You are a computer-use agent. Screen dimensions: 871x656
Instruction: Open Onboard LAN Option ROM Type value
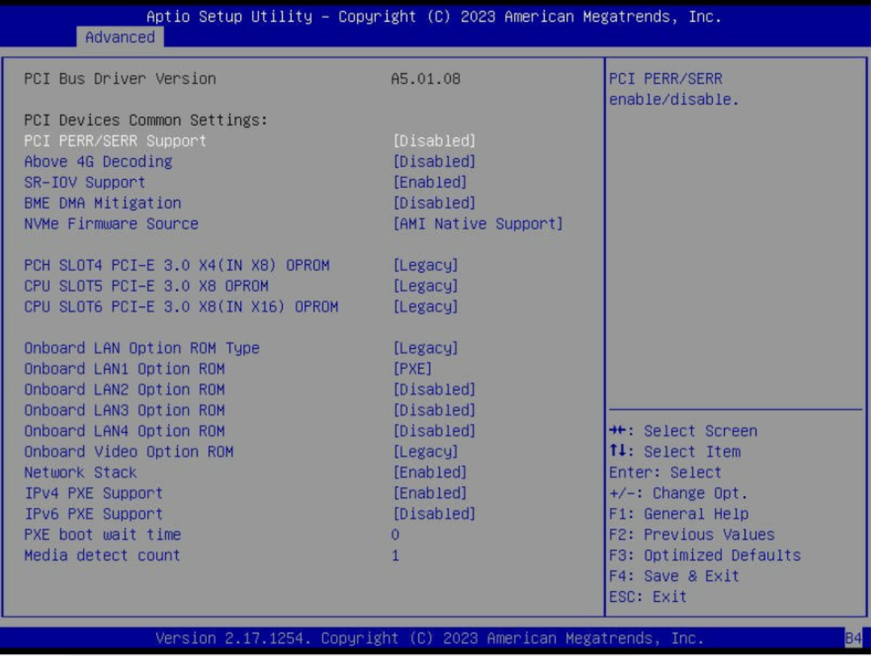[426, 348]
